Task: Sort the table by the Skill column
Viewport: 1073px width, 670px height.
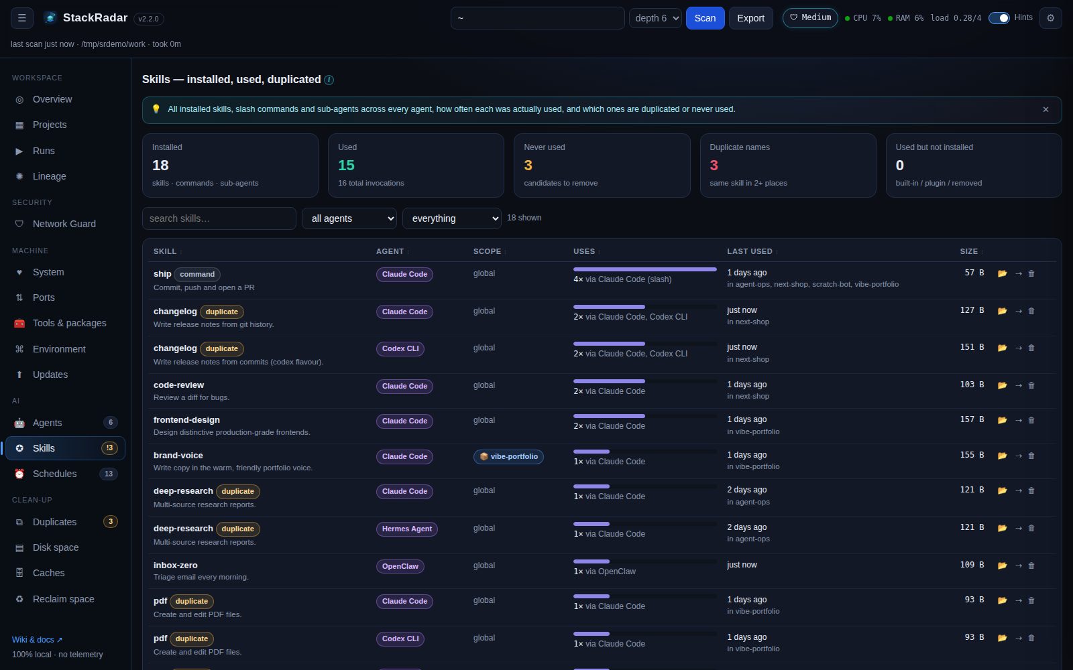Action: click(167, 251)
